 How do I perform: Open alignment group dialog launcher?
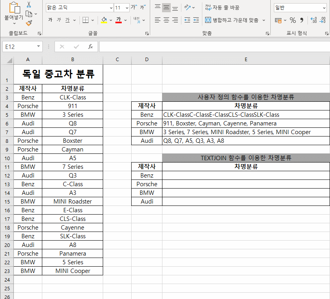pos(267,33)
